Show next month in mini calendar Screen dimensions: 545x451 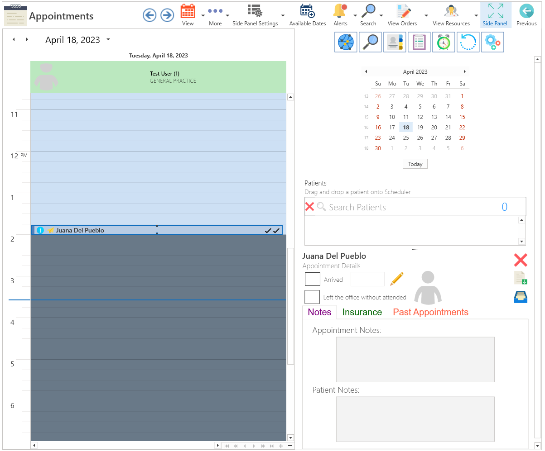(464, 71)
